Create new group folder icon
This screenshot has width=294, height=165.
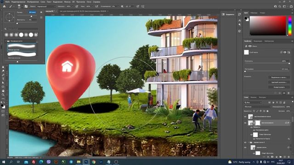(281, 157)
